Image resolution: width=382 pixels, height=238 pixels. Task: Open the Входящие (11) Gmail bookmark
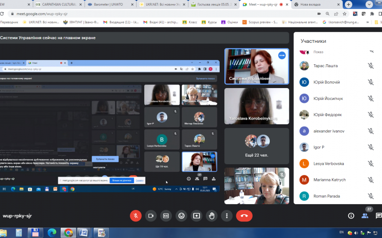[121, 22]
